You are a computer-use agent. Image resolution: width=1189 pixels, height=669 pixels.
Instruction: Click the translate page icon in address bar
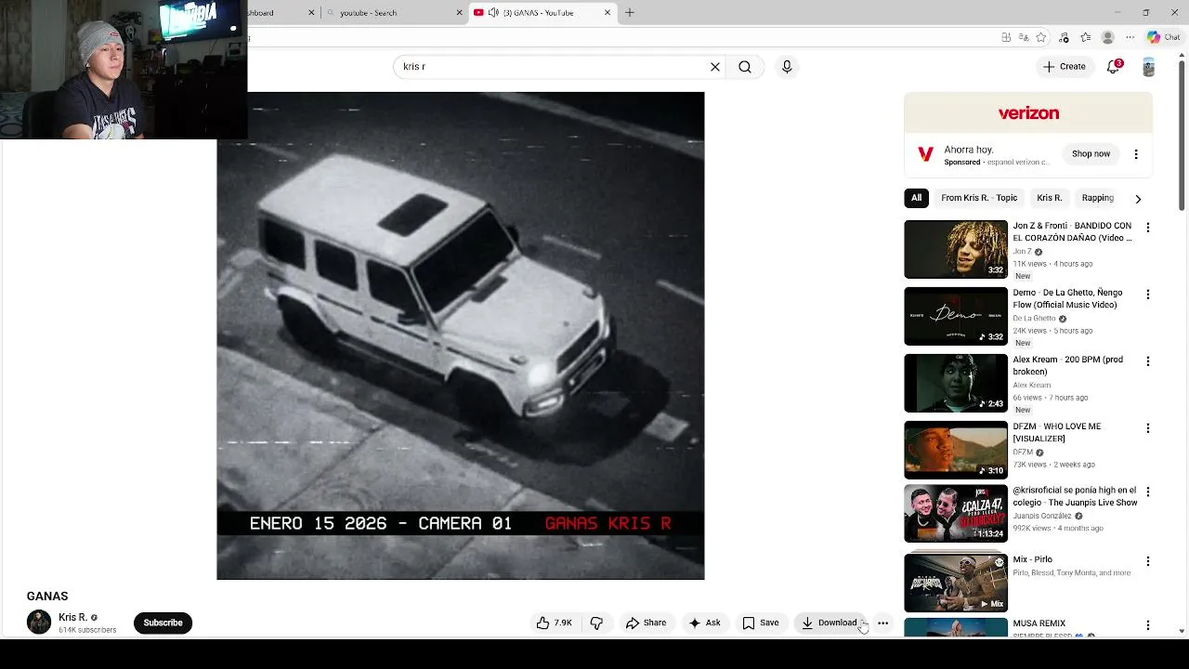pyautogui.click(x=1024, y=37)
